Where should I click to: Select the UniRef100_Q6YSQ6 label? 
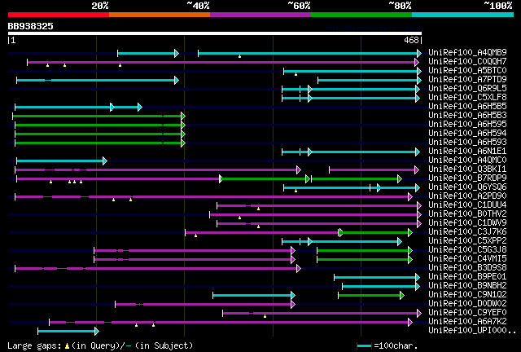tap(467, 187)
